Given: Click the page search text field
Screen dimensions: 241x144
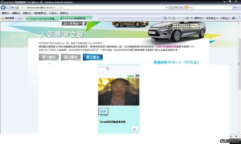Looking at the screenshot, I should tap(102, 69).
